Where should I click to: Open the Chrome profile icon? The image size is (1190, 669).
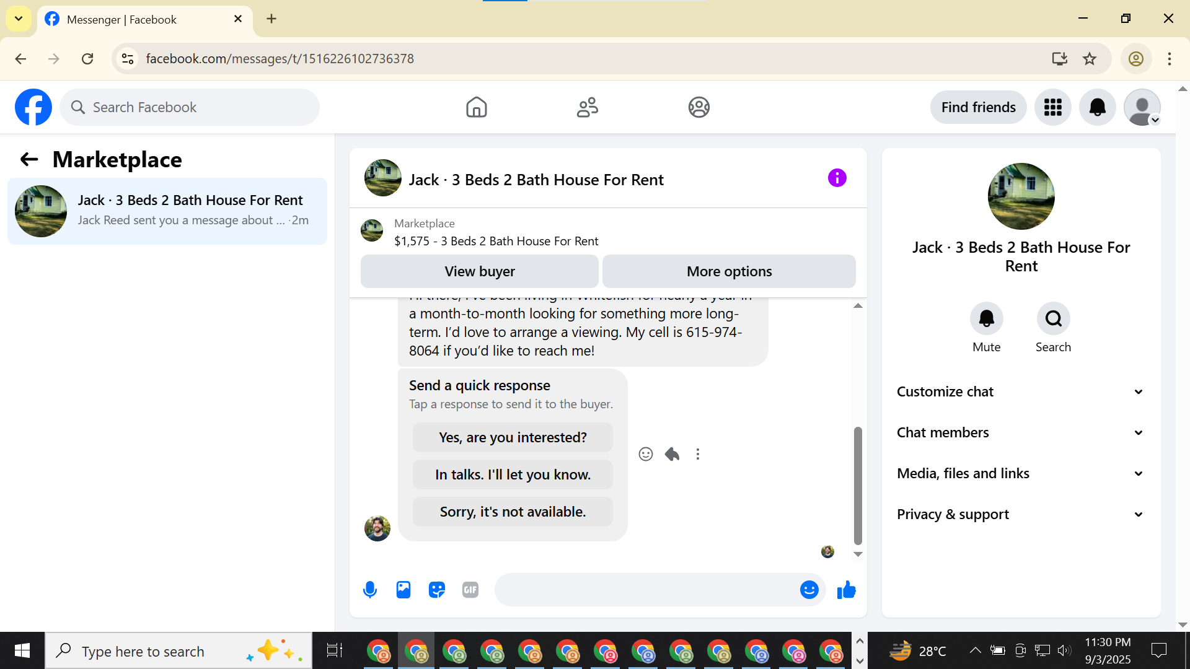1135,59
